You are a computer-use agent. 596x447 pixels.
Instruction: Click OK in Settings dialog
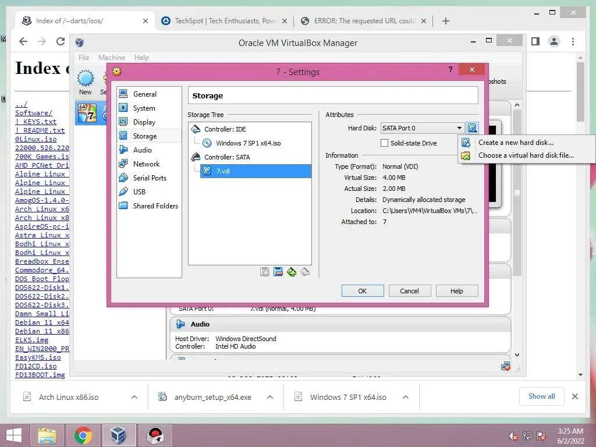click(363, 291)
